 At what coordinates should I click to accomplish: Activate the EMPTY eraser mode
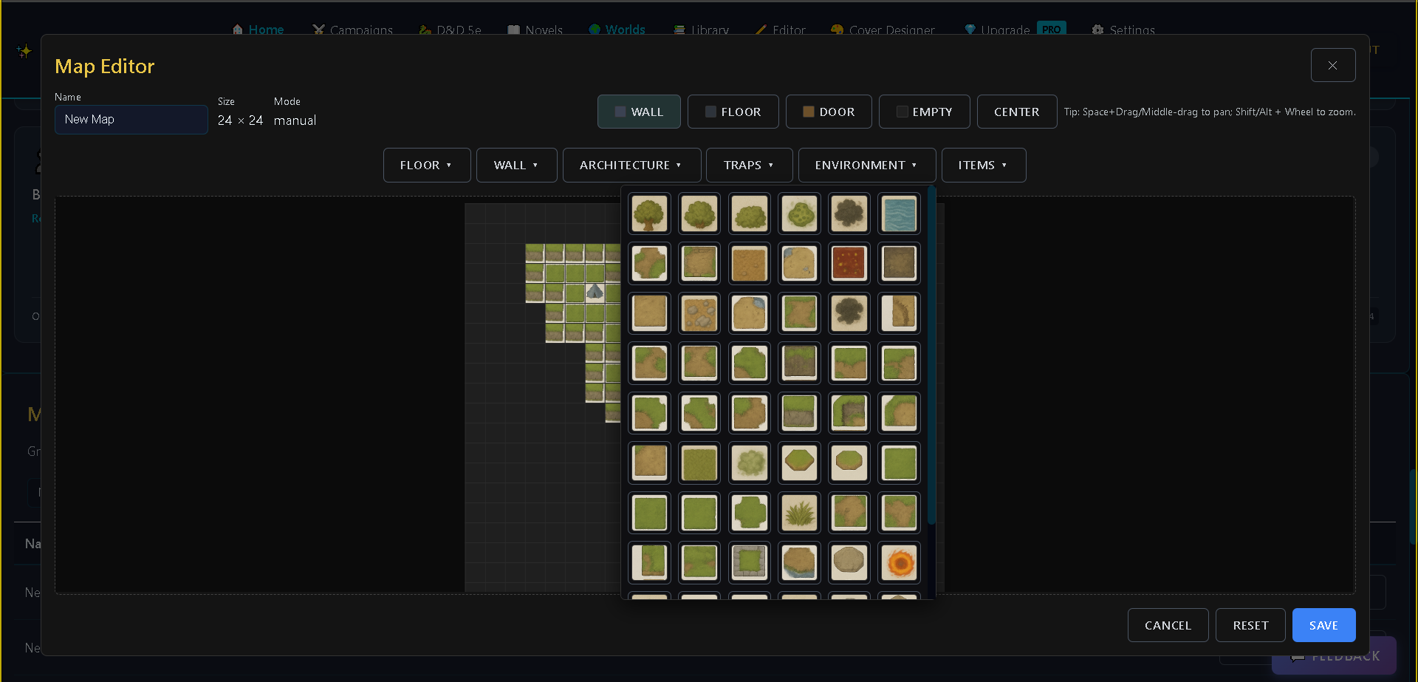click(x=924, y=112)
